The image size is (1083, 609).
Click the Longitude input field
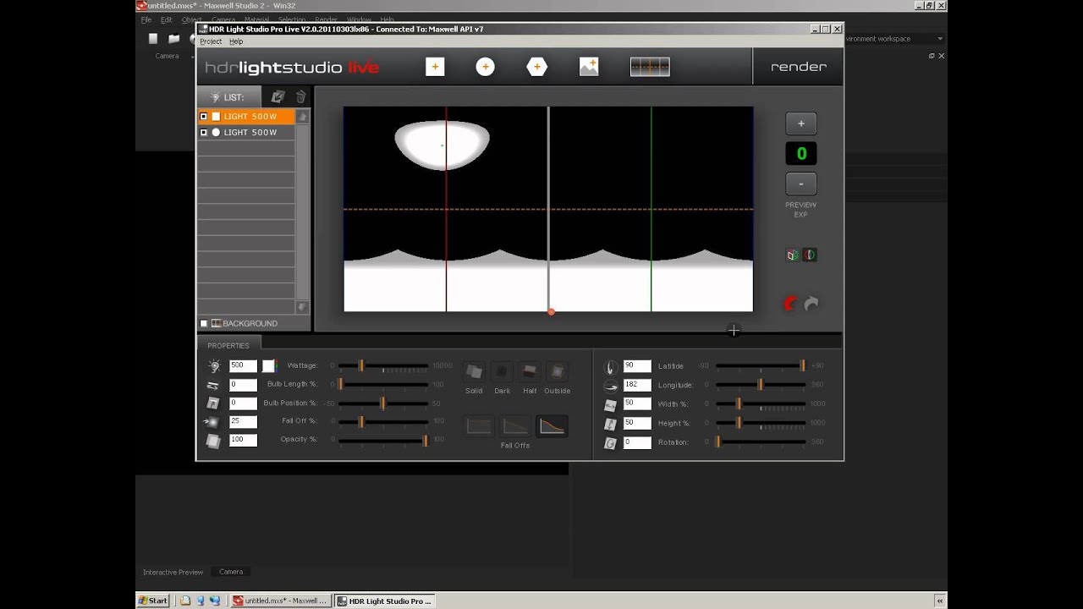(x=637, y=385)
